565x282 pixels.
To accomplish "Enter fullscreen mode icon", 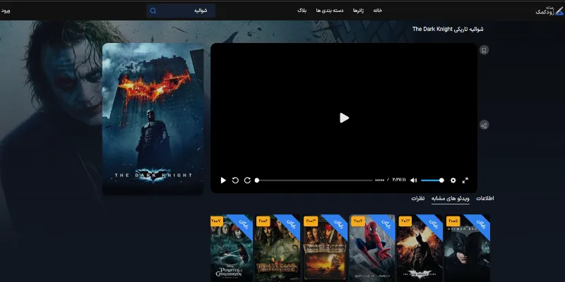I will [x=465, y=180].
